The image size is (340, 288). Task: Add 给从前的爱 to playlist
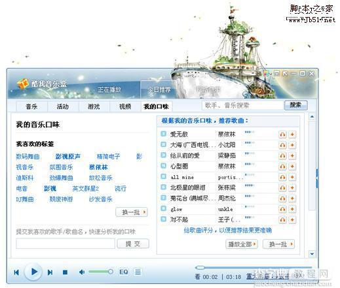(x=292, y=155)
